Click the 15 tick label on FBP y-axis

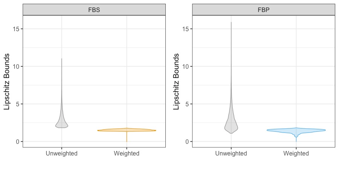coord(185,29)
